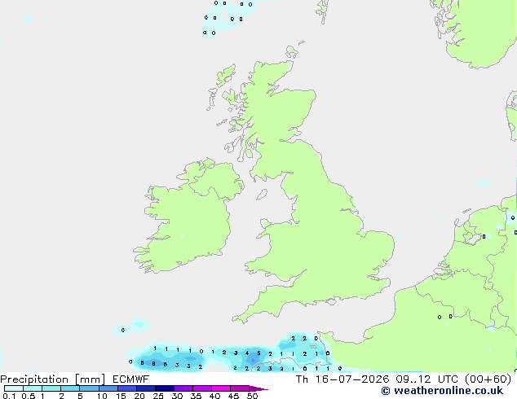Viewport: 517px width, 399px height.
Task: Click the 20–25 mm legend color swatch
Action: (x=145, y=388)
